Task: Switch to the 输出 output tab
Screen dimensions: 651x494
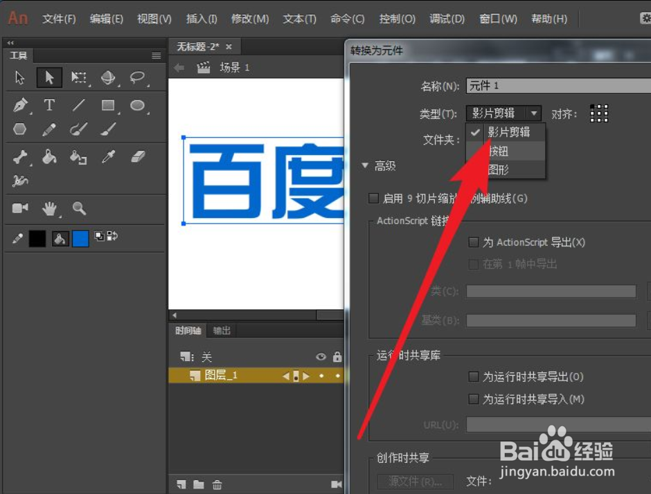Action: 222,331
